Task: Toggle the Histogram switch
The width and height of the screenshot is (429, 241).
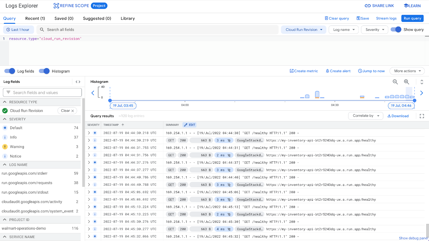Action: 44,71
